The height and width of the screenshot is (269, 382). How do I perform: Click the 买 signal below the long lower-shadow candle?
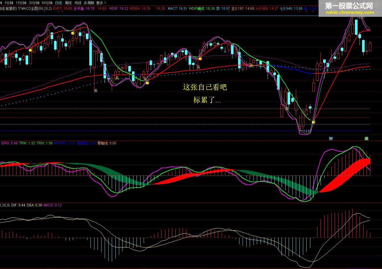tap(96, 91)
